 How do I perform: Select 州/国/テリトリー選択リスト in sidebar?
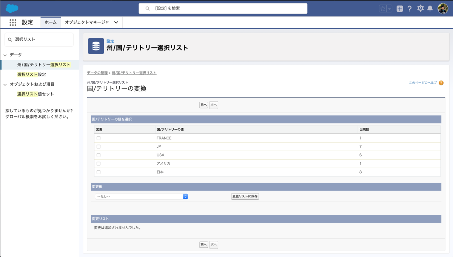(44, 65)
